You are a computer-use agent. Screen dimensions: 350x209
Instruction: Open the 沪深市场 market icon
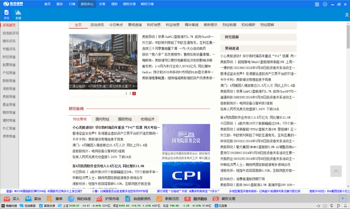tap(99, 198)
